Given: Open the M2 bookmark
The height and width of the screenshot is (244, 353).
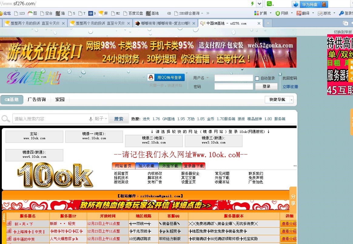Looking at the screenshot, I should pyautogui.click(x=116, y=13).
